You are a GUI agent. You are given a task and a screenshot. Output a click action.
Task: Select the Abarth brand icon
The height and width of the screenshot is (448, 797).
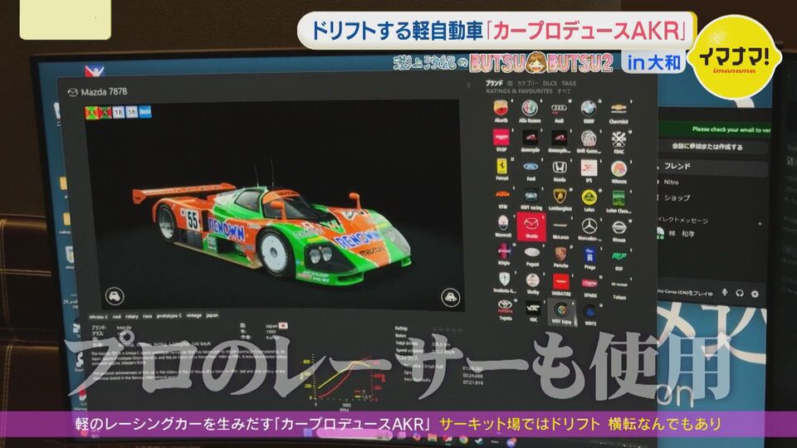click(501, 108)
